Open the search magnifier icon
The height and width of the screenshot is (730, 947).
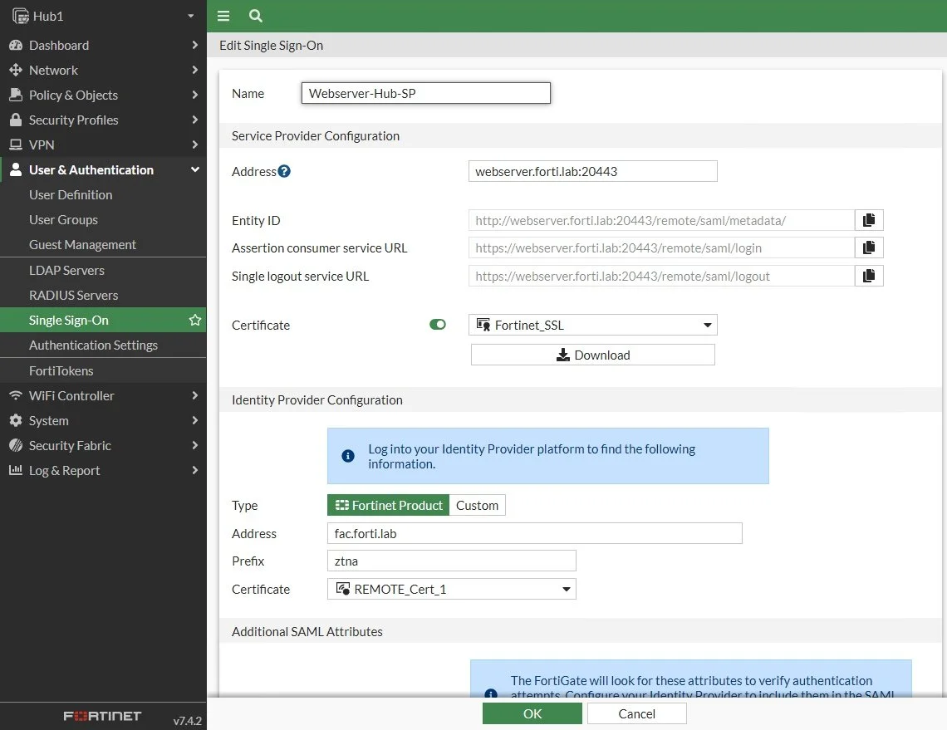coord(256,16)
